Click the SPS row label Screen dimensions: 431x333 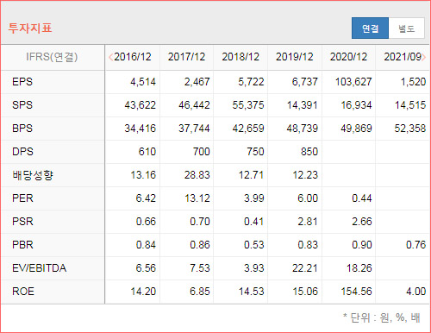click(x=22, y=105)
